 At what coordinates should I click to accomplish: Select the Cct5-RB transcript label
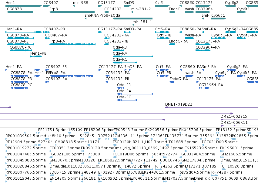tap(164, 35)
